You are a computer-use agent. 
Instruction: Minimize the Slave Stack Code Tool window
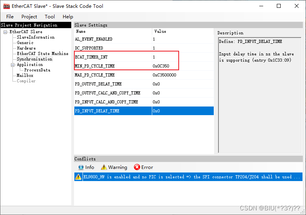261,6
